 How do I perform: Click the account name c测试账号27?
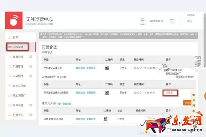click(x=156, y=21)
